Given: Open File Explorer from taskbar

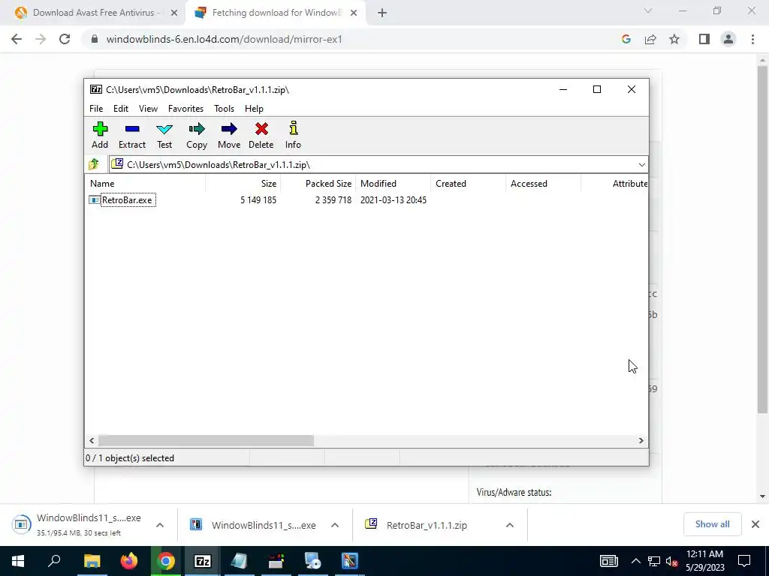Looking at the screenshot, I should 92,561.
